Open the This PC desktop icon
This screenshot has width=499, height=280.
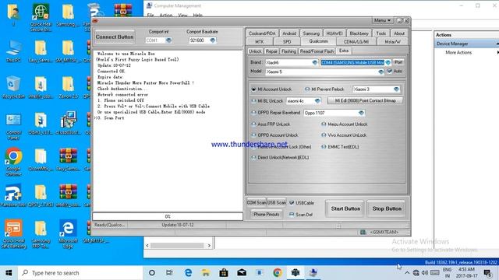[13, 51]
